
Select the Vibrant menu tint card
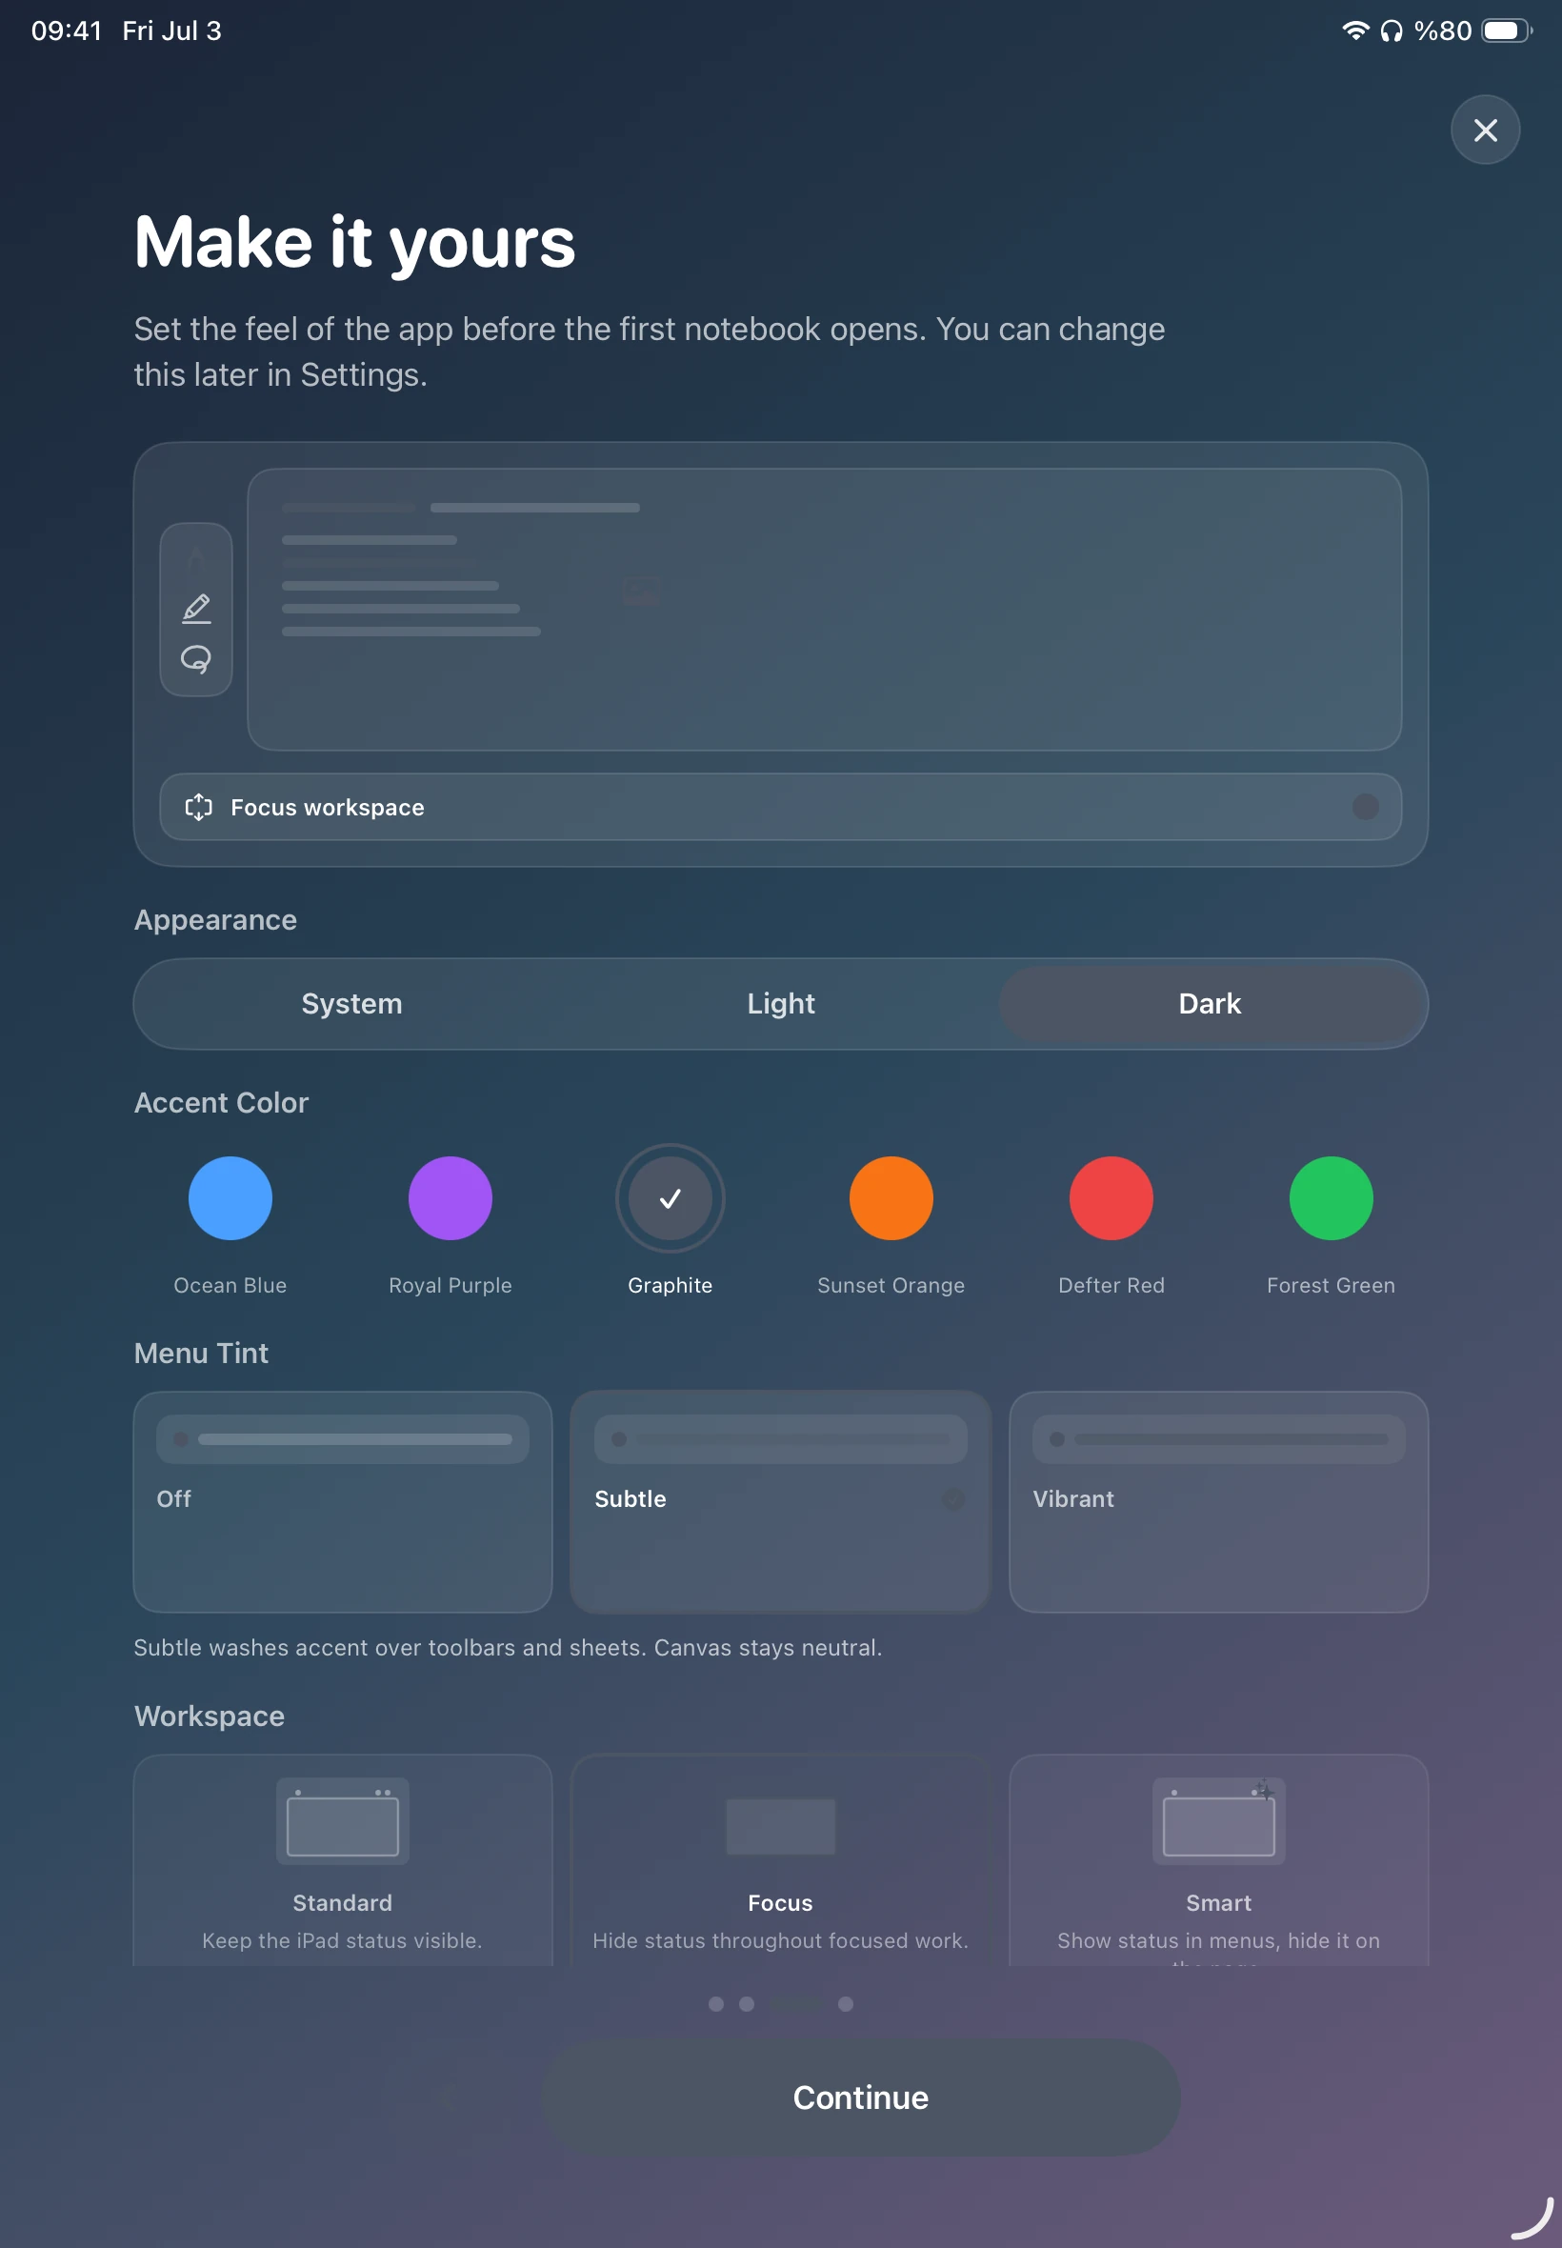coord(1218,1501)
